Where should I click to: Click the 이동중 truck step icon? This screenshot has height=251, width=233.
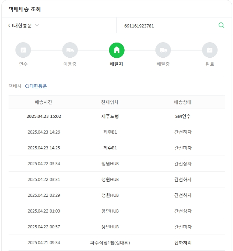pyautogui.click(x=70, y=50)
